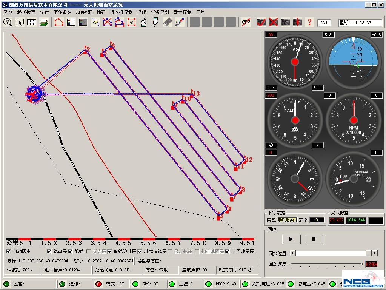Screen dimensions: 386x290
Task: Activate the ruler measurement tool
Action: (32, 22)
